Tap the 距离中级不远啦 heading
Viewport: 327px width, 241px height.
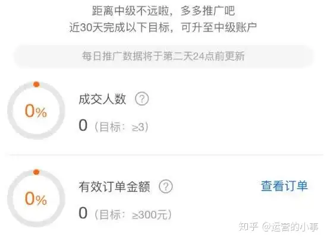[164, 11]
